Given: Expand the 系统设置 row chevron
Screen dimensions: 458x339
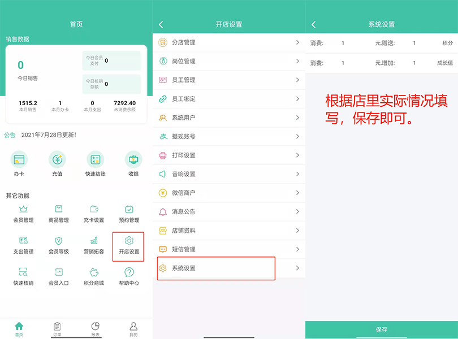Looking at the screenshot, I should pos(297,268).
